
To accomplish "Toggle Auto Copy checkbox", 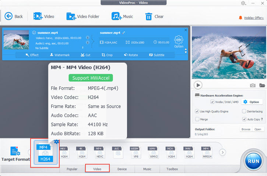I will pos(244,119).
